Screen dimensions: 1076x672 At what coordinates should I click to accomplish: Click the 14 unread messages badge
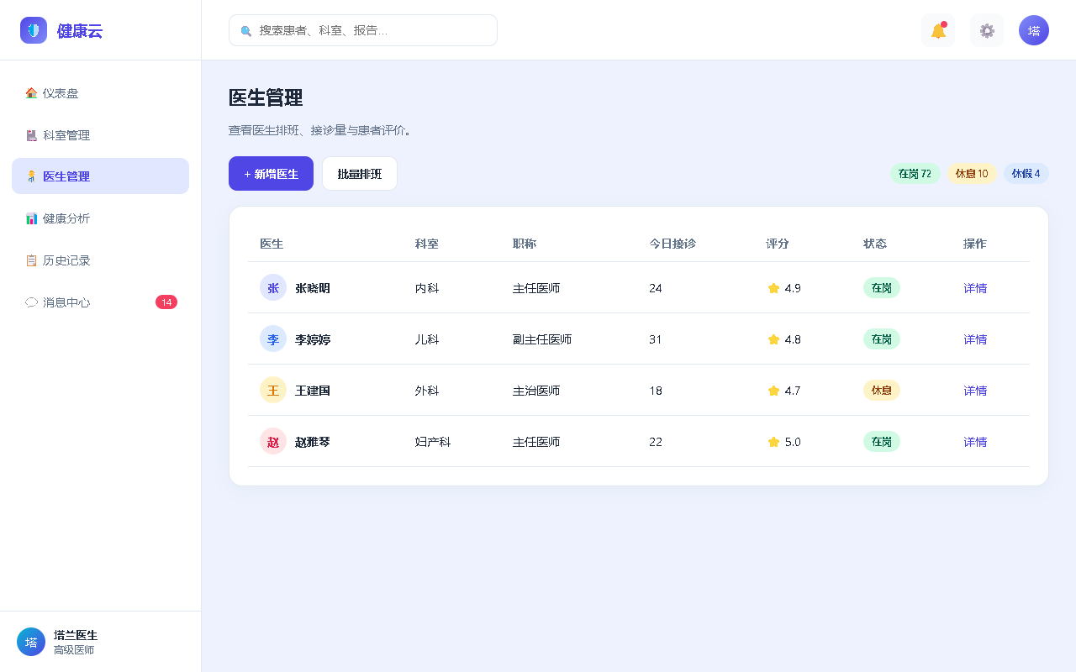coord(166,302)
